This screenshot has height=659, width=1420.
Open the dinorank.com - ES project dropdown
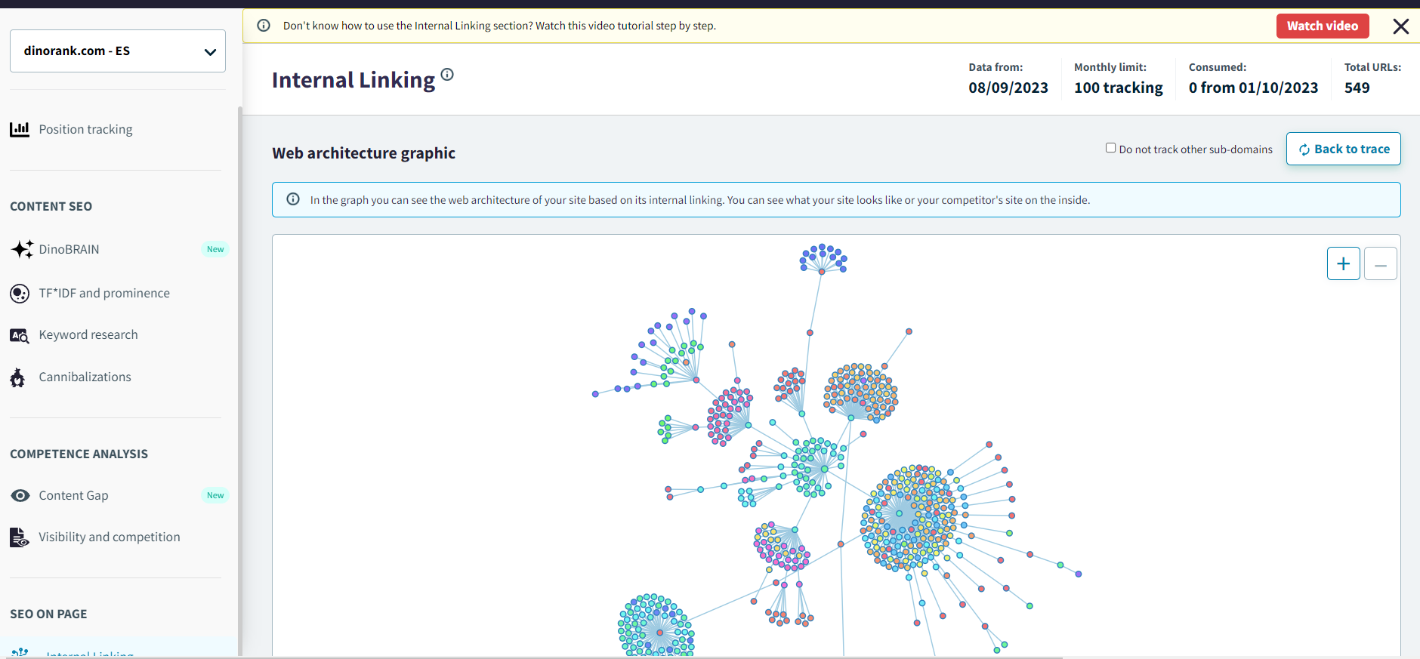[117, 51]
